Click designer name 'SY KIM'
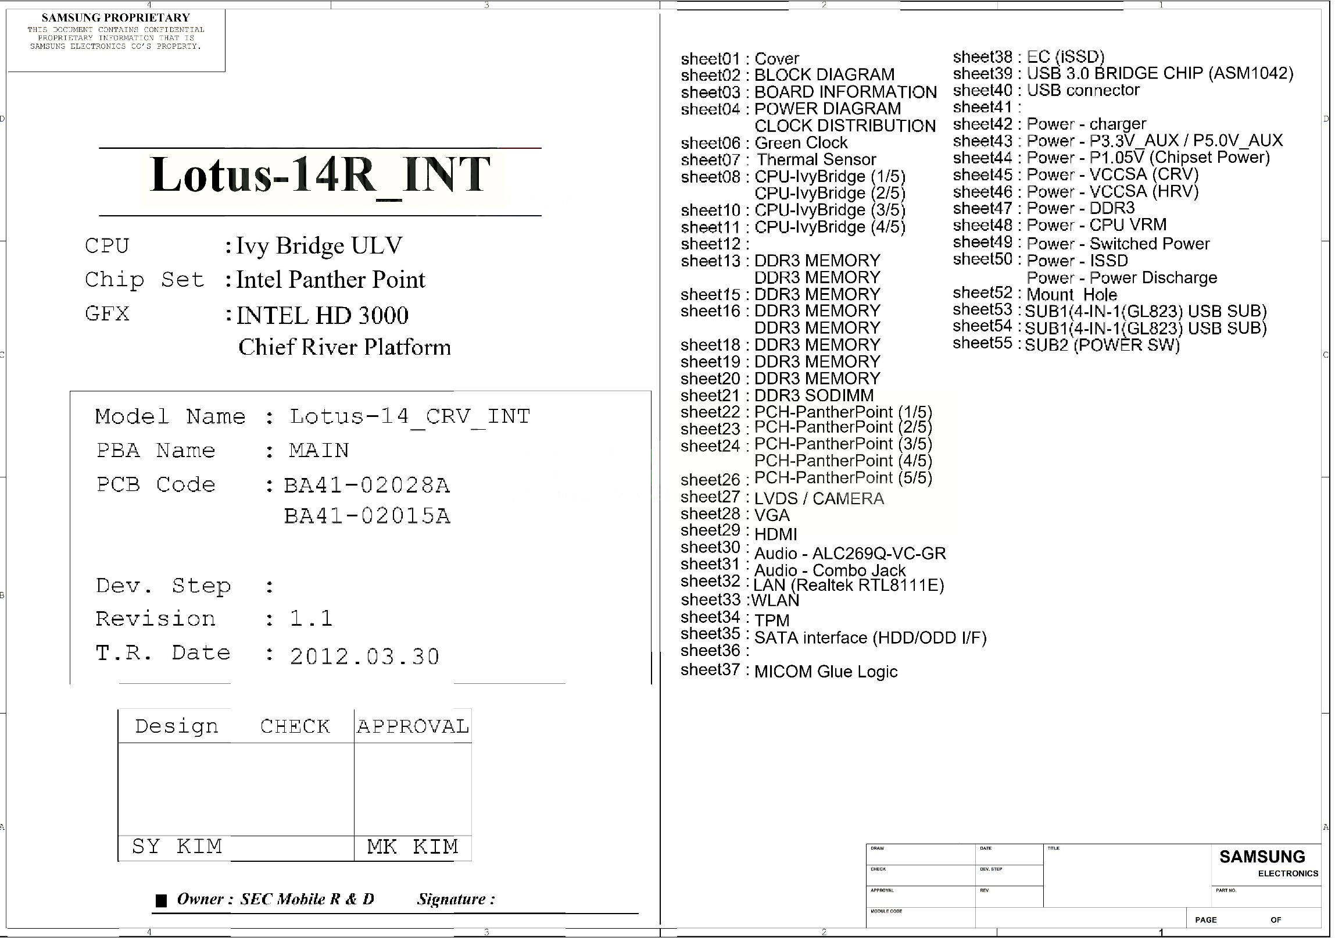1335x938 pixels. click(x=177, y=847)
